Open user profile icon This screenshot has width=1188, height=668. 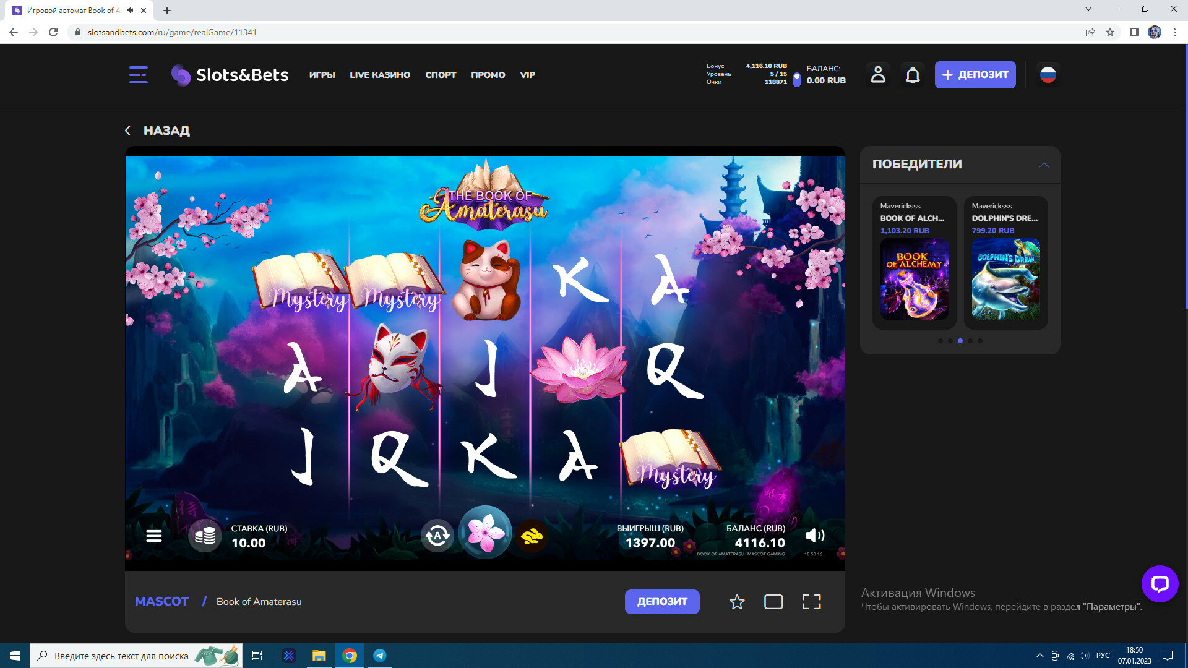878,75
